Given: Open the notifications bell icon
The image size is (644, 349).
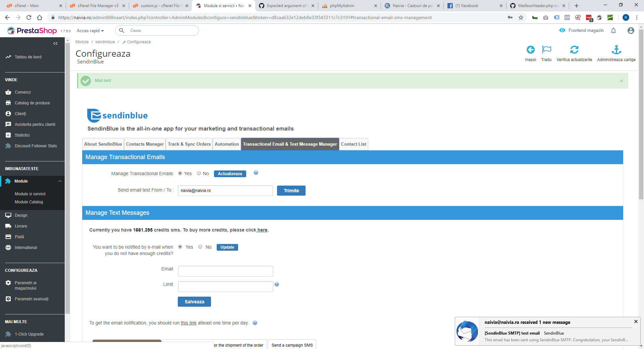Looking at the screenshot, I should pos(613,31).
